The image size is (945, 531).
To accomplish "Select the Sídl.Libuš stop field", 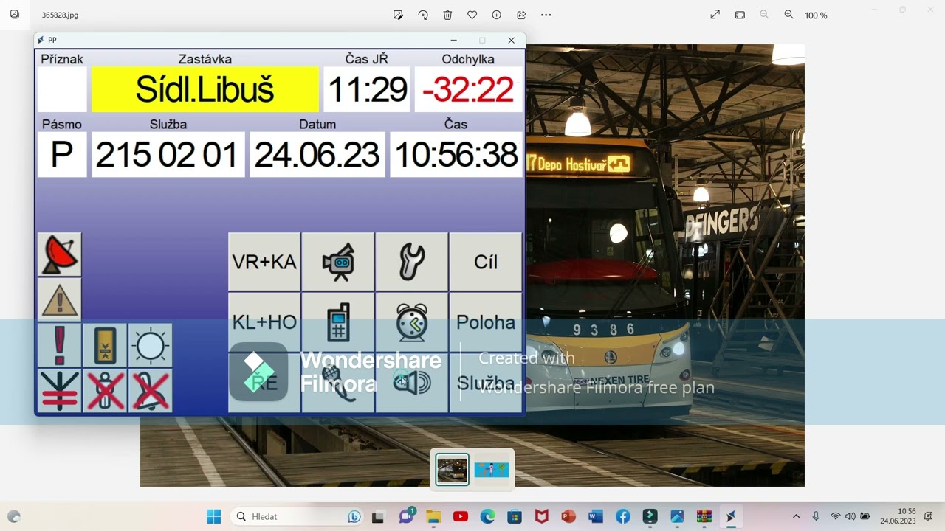I will (205, 89).
